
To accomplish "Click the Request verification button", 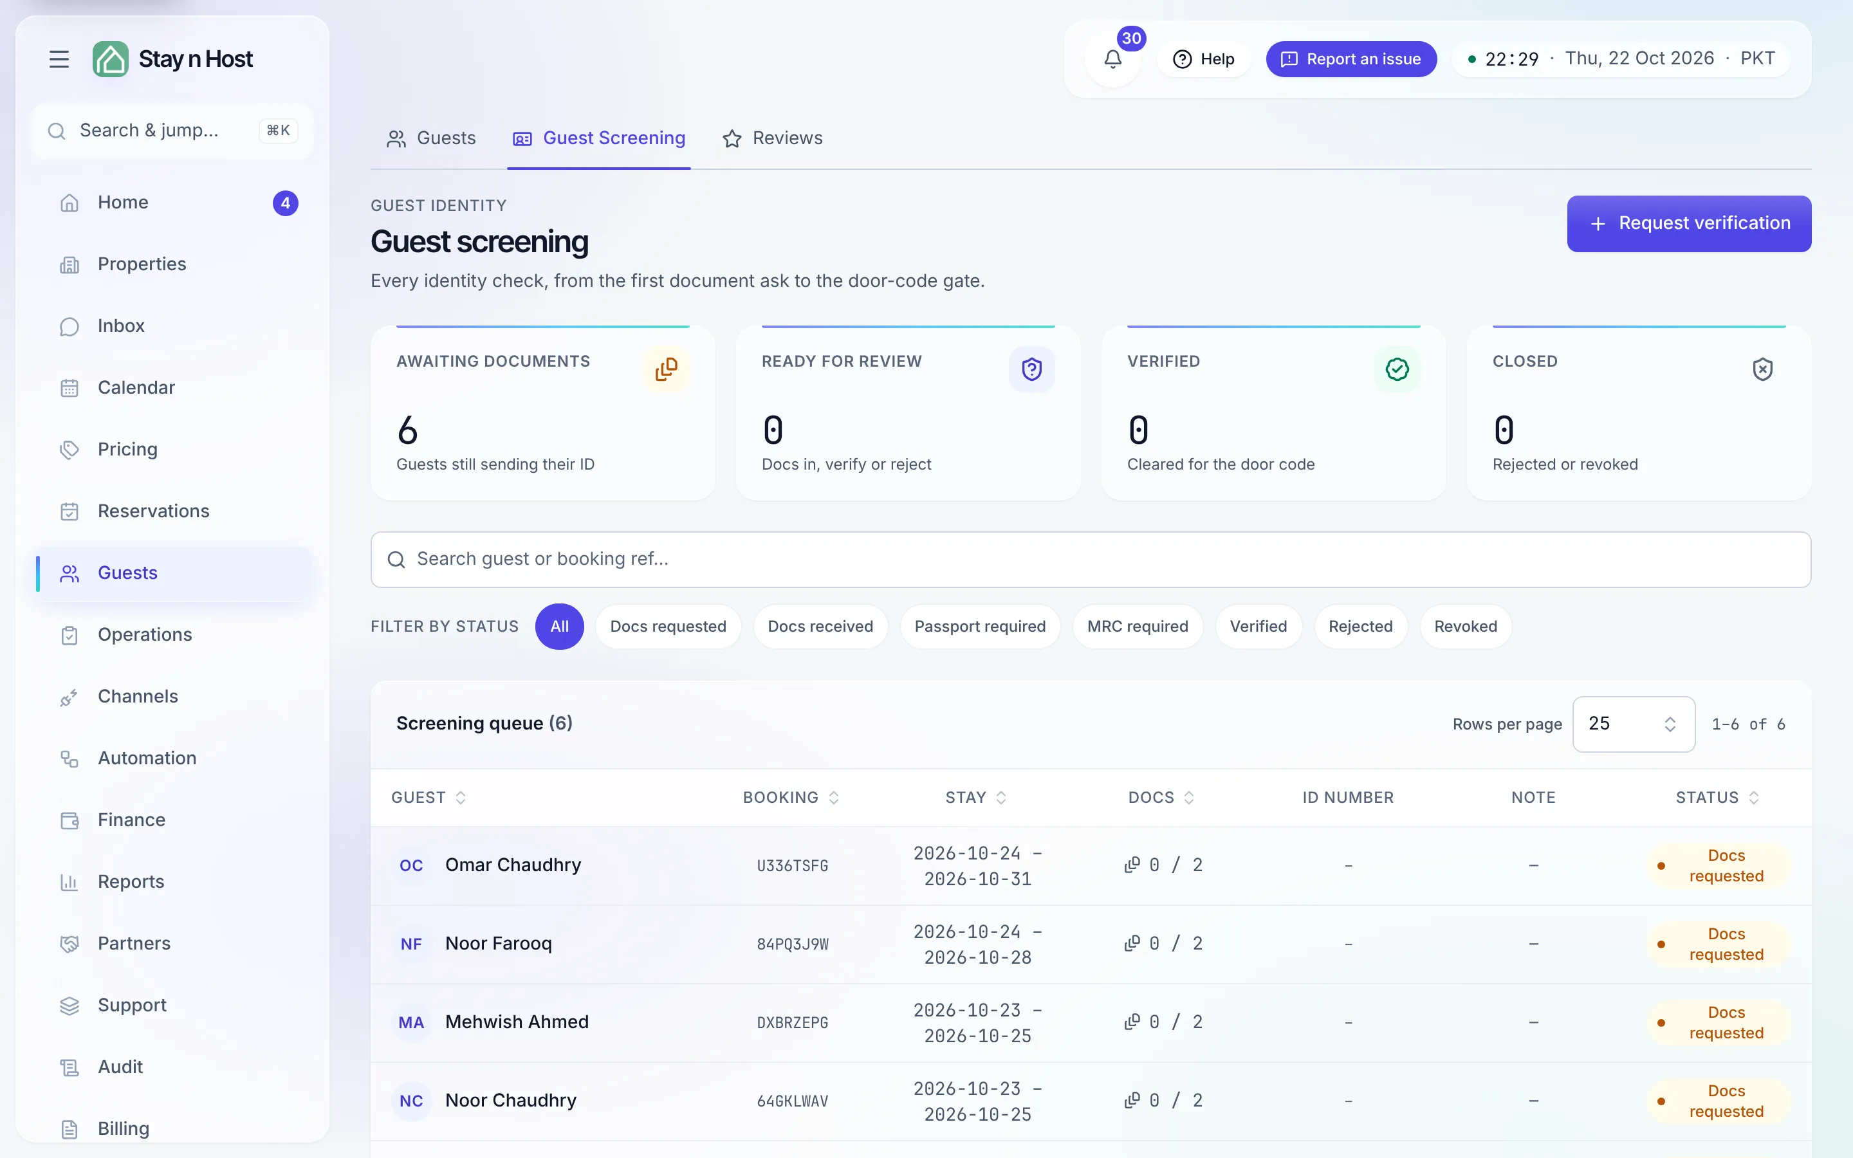I will (1689, 224).
